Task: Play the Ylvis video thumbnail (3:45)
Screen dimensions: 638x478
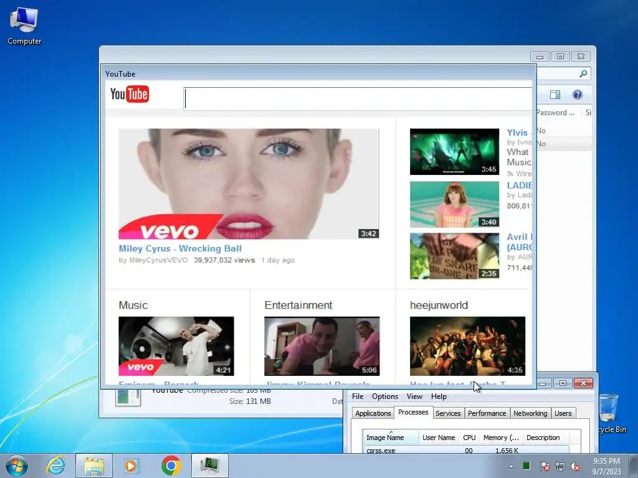Action: point(454,152)
